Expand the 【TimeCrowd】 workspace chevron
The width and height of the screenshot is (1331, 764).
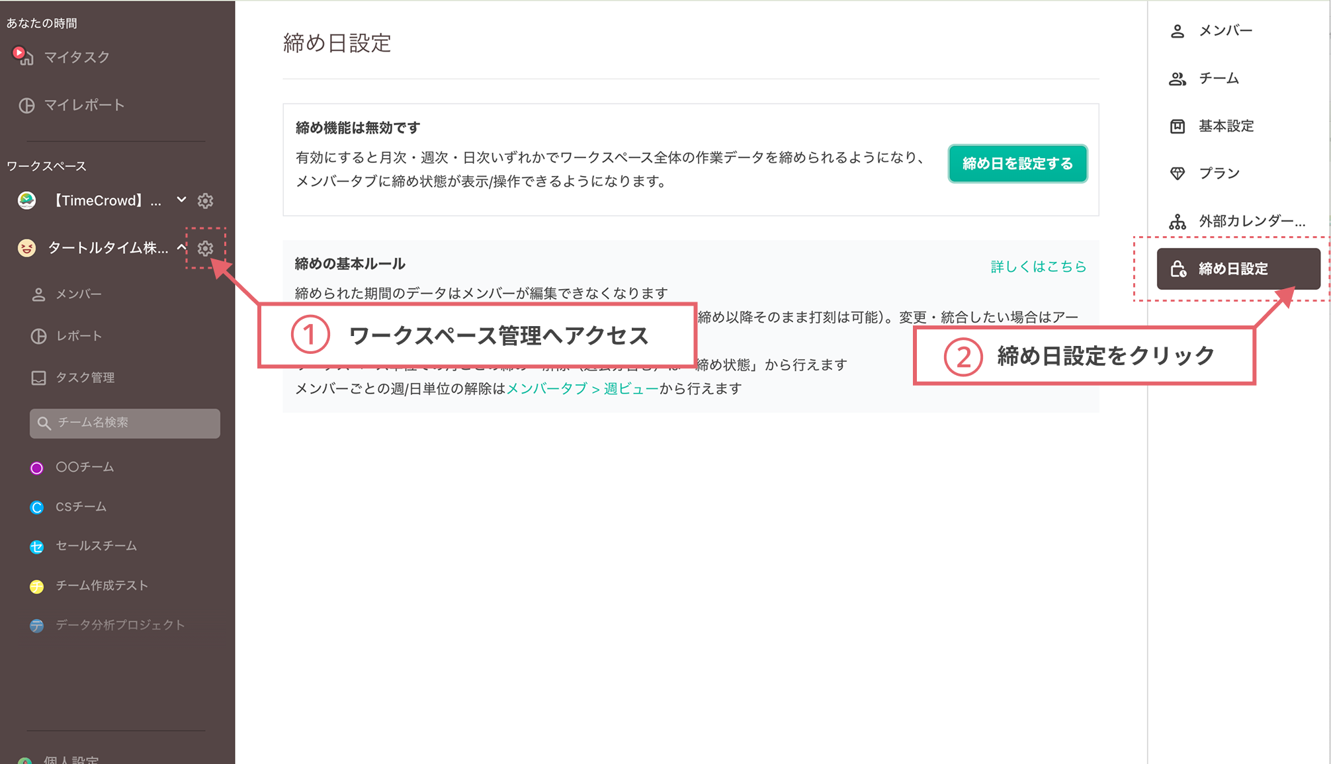[x=181, y=200]
